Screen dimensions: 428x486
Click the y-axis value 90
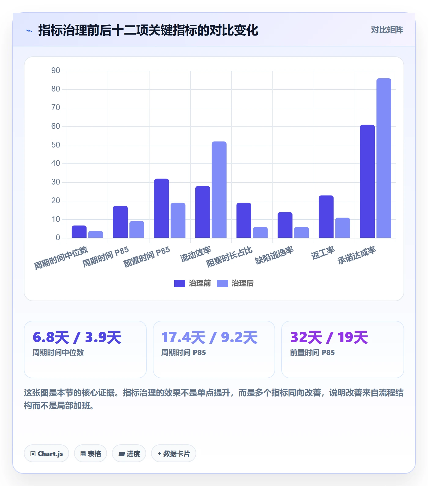pos(56,71)
